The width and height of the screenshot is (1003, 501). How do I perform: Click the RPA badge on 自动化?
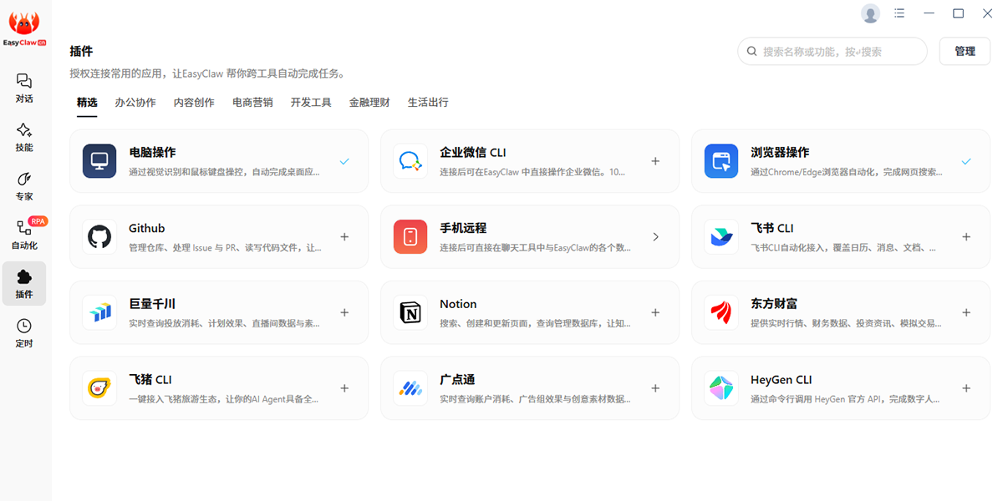click(x=38, y=221)
